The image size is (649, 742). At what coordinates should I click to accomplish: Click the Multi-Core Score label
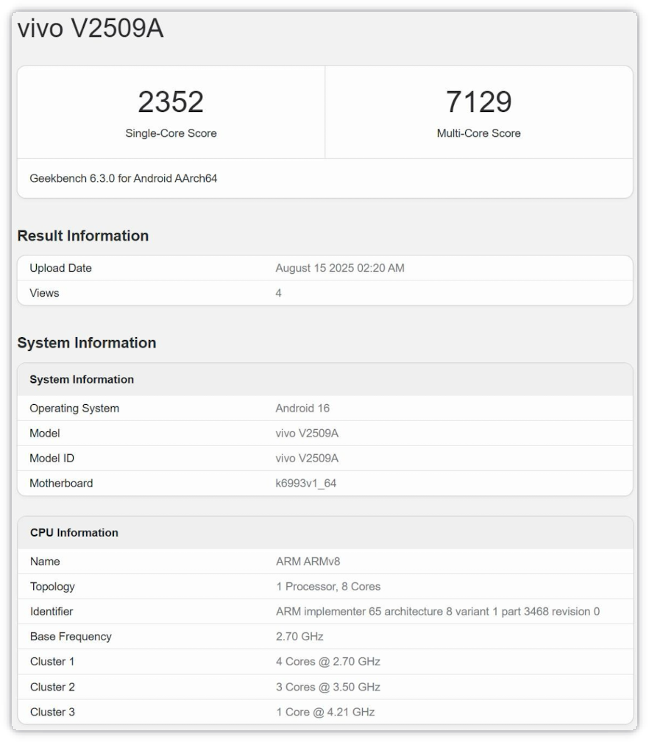pyautogui.click(x=478, y=133)
